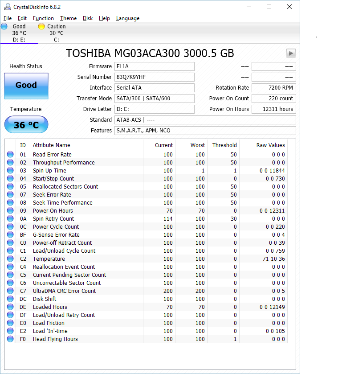The image size is (342, 374).
Task: Click the status icon for G-Sense Error Rate
Action: 10,235
